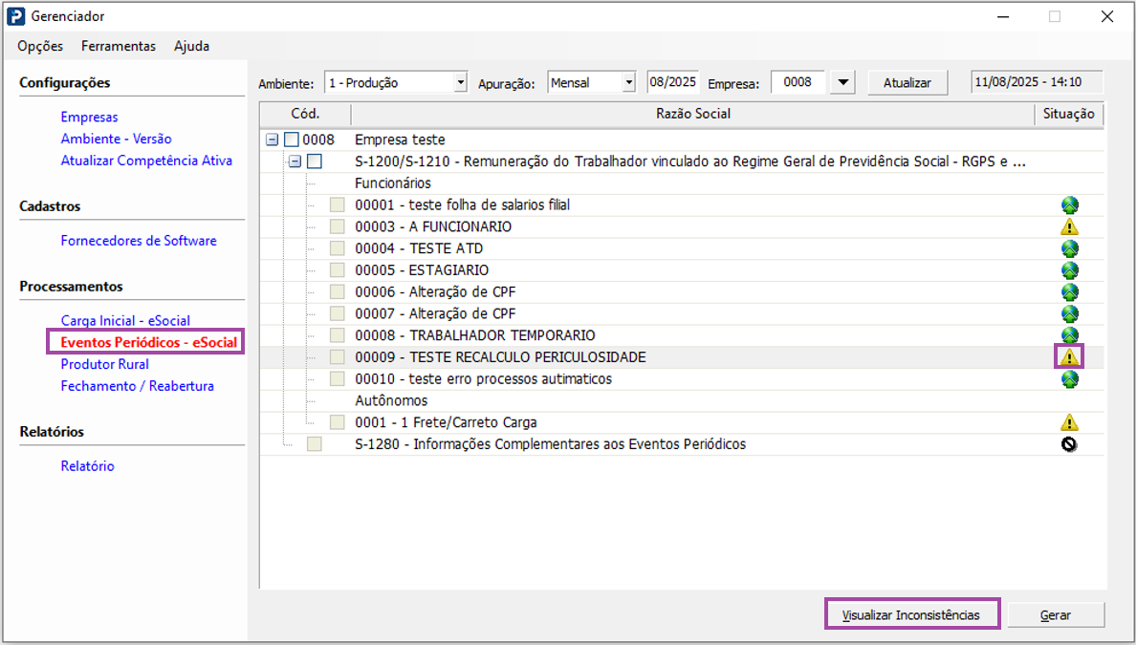Viewport: 1137px width, 645px height.
Task: Click Visualizar Inconsistências button
Action: tap(911, 614)
